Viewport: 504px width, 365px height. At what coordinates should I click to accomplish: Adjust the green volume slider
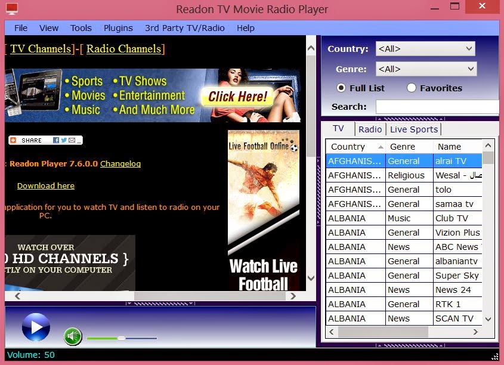(121, 338)
